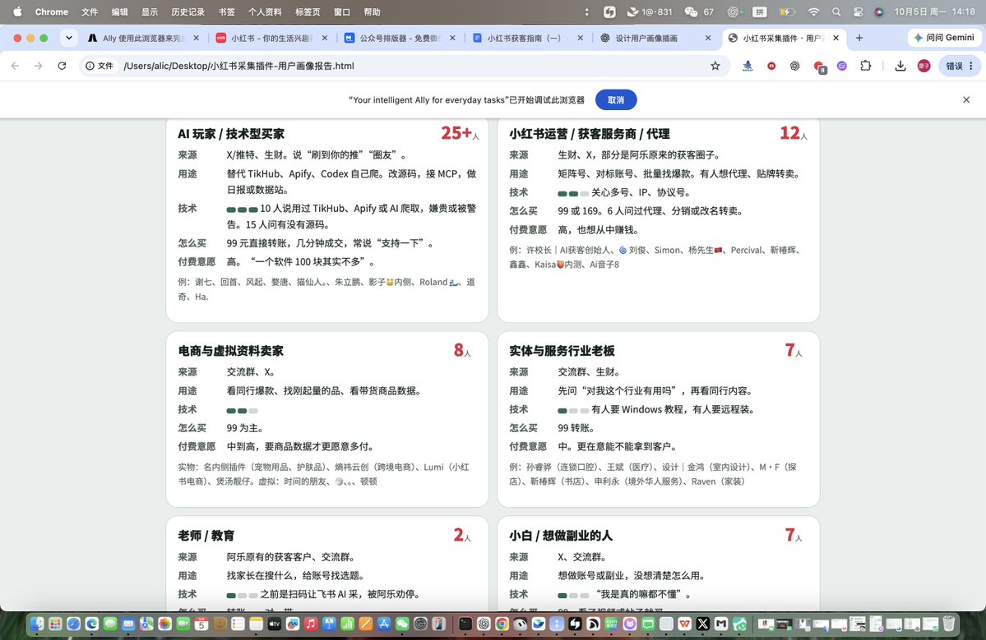Open the Extensions puzzle-piece menu
Image resolution: width=986 pixels, height=640 pixels.
865,66
